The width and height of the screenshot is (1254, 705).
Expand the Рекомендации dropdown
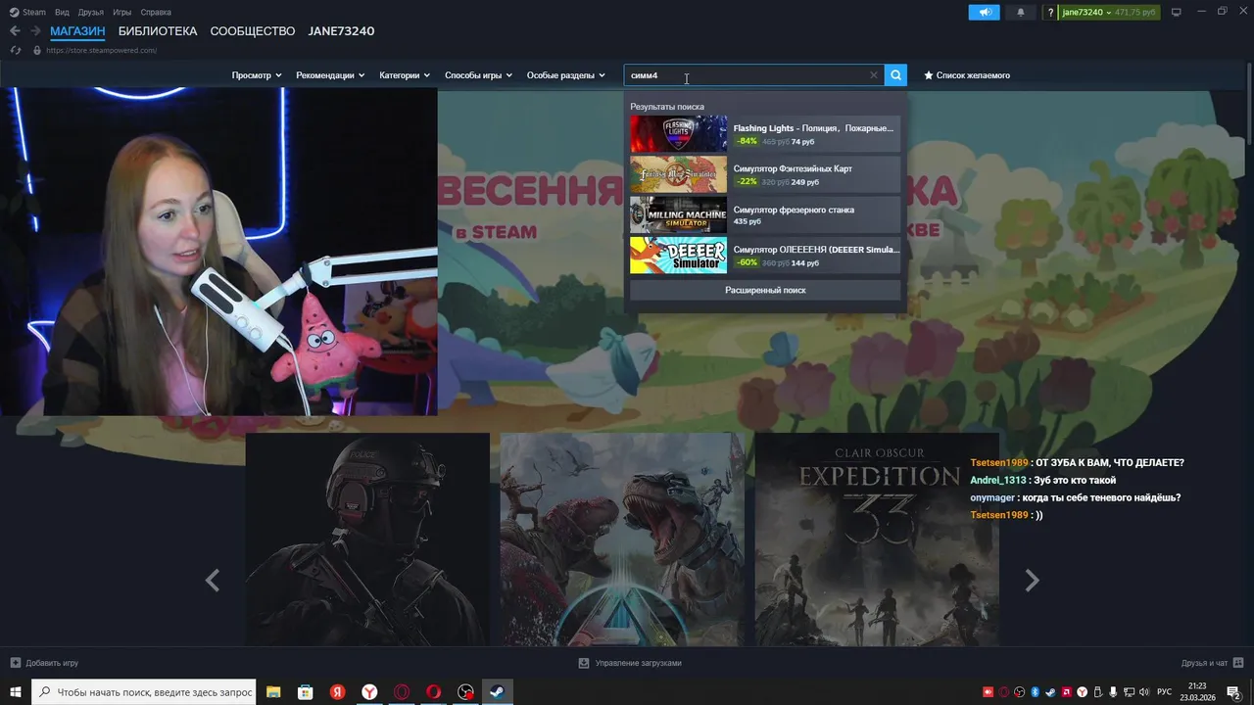pyautogui.click(x=330, y=75)
